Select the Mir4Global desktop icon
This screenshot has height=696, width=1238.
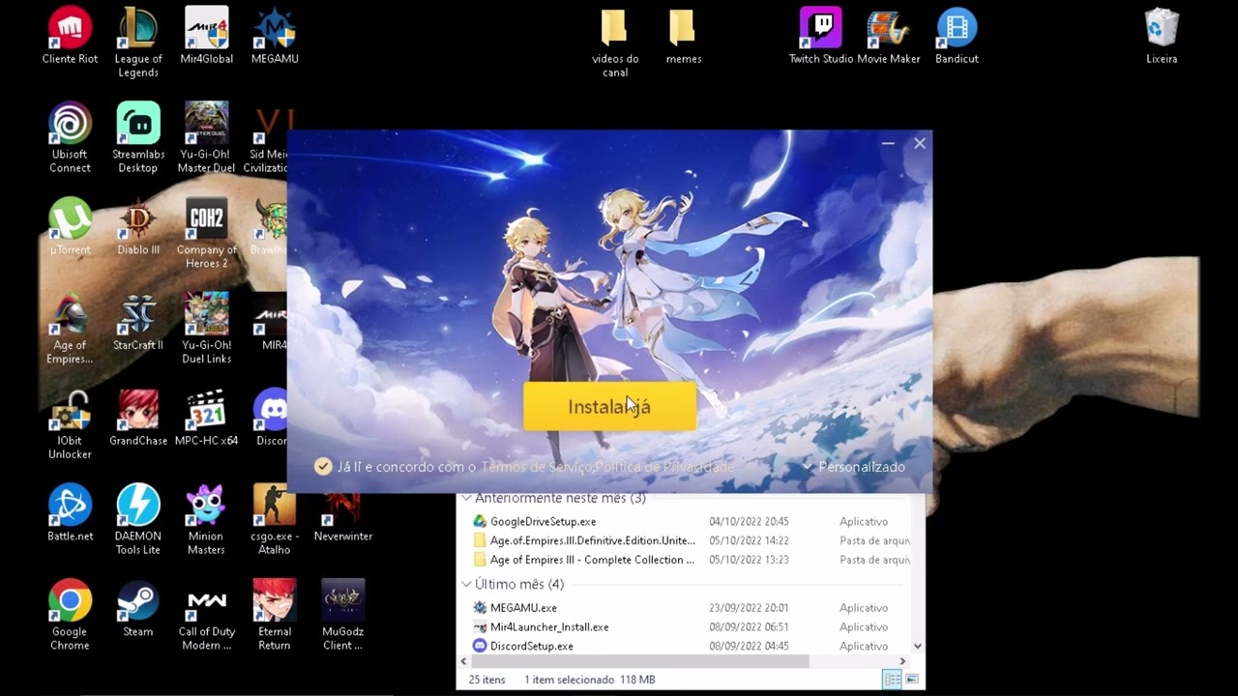[x=206, y=37]
